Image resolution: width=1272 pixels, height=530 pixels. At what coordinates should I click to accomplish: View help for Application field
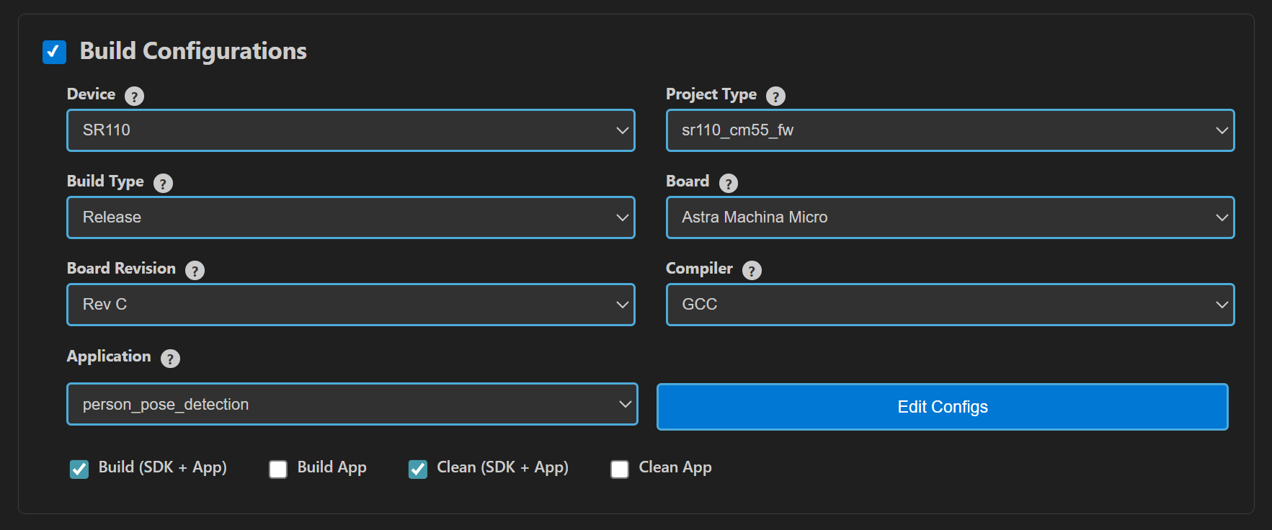click(170, 358)
